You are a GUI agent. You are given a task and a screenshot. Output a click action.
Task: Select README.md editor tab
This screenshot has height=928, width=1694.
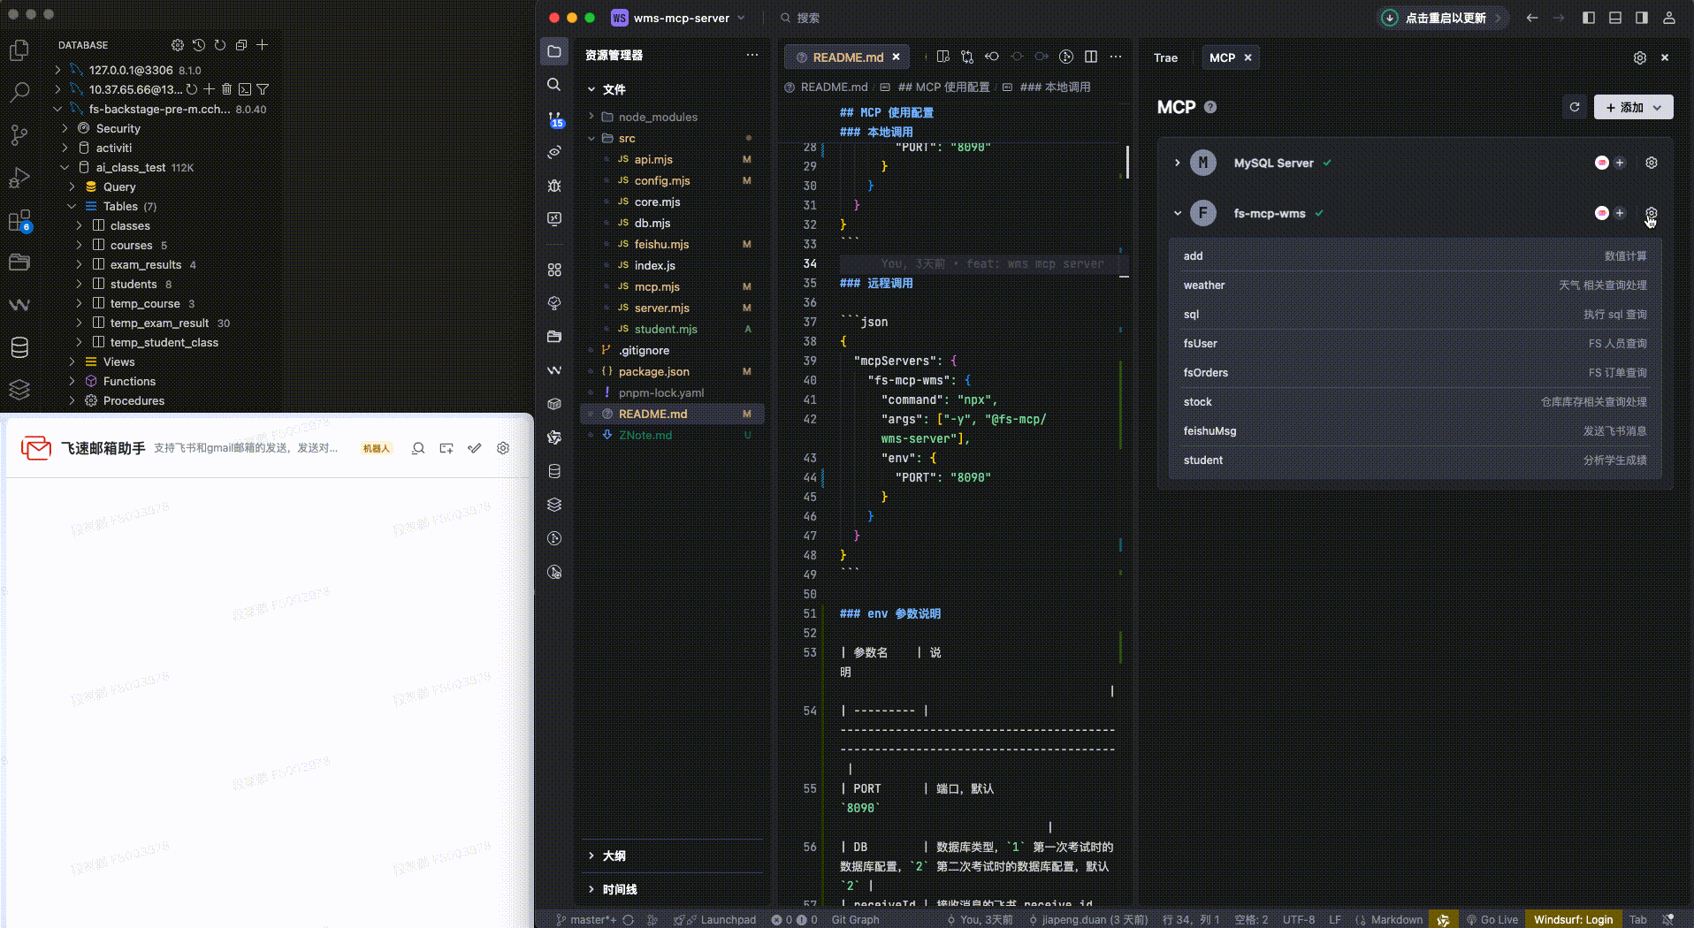(x=847, y=57)
